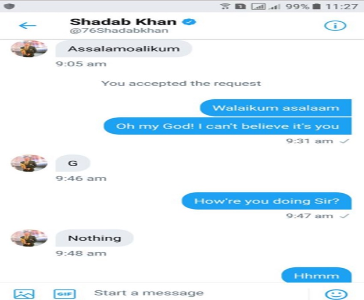Tap the battery indicator in status bar

coord(316,6)
